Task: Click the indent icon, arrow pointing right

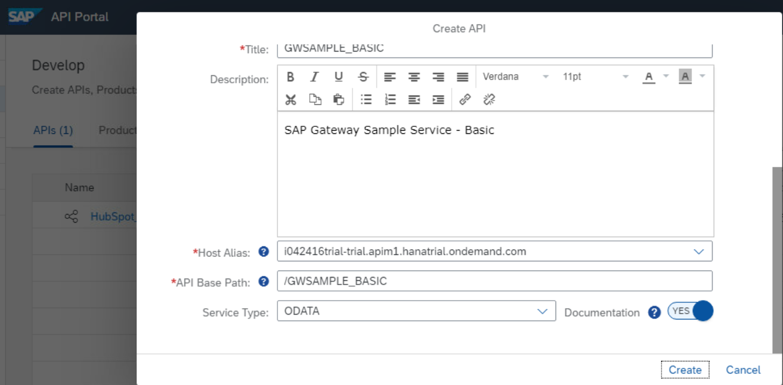Action: click(x=438, y=99)
